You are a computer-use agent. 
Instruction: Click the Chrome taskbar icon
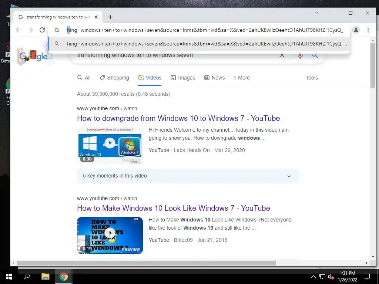[64, 277]
